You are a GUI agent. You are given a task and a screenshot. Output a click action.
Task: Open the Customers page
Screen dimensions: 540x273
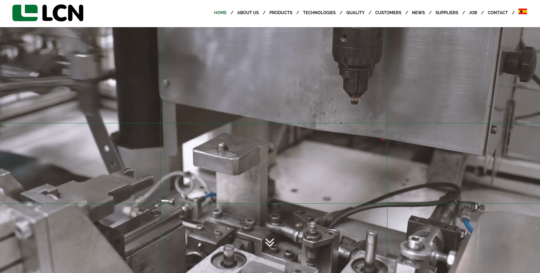(x=388, y=13)
